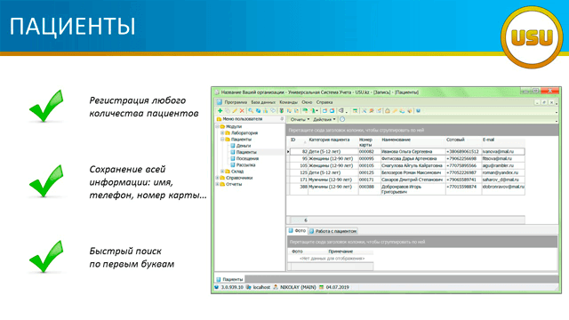The width and height of the screenshot is (569, 320).
Task: Expand the Лаборатория tree node
Action: [222, 132]
